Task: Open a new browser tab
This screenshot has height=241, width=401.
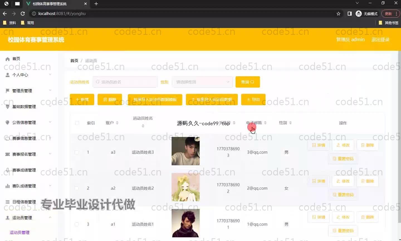Action: click(x=96, y=4)
